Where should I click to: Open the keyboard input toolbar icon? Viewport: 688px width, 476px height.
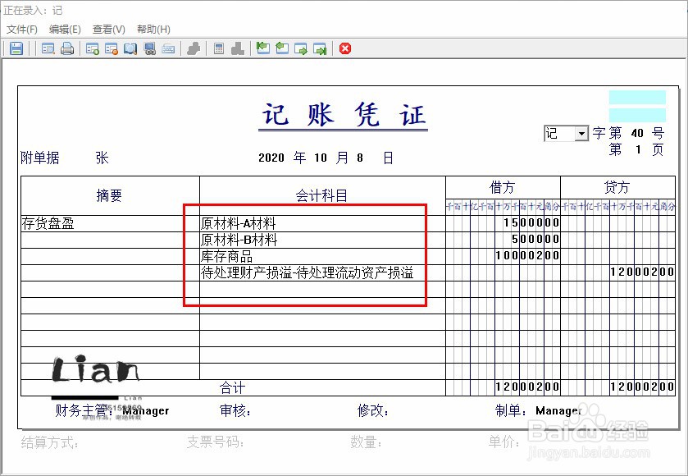(168, 48)
